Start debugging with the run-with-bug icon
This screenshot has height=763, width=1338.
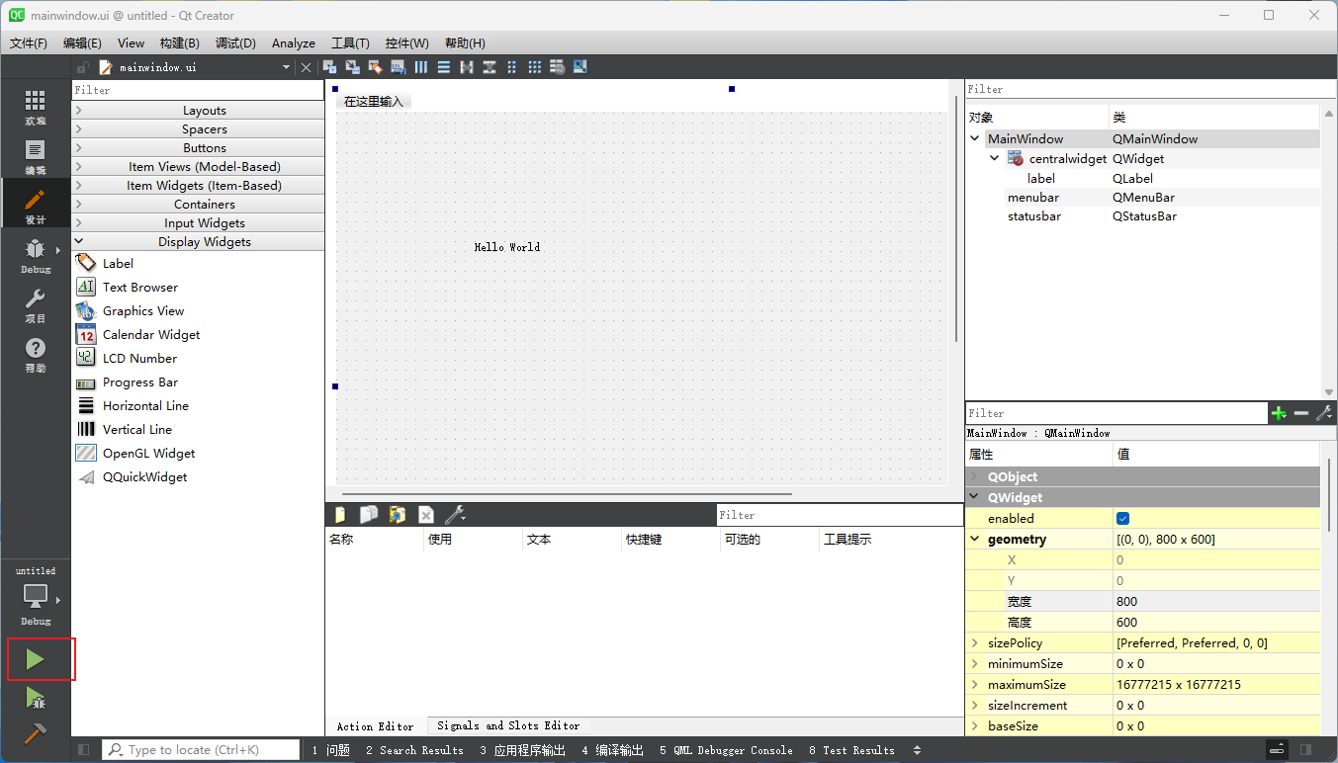click(x=36, y=699)
